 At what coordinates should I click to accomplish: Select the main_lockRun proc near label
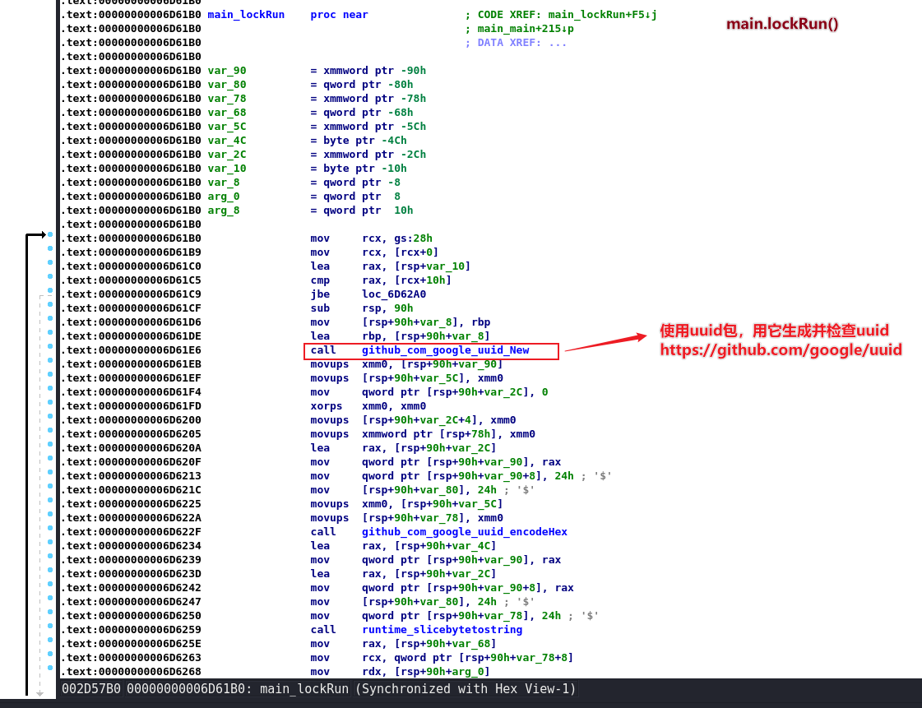point(246,15)
